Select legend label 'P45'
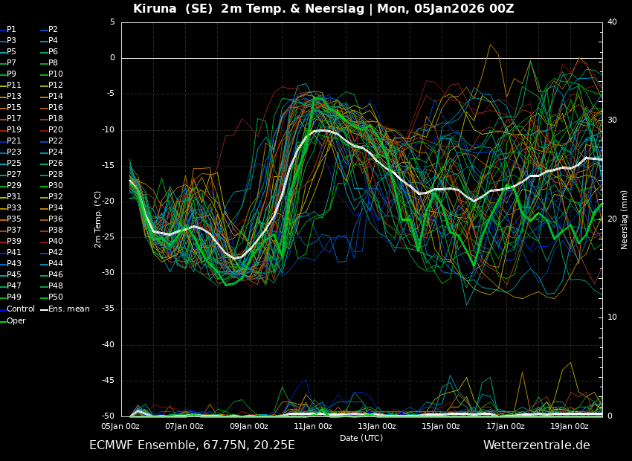The height and width of the screenshot is (461, 632). (10, 275)
